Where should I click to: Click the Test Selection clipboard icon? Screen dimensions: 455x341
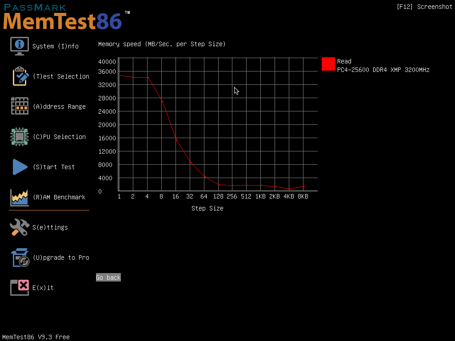(x=20, y=76)
